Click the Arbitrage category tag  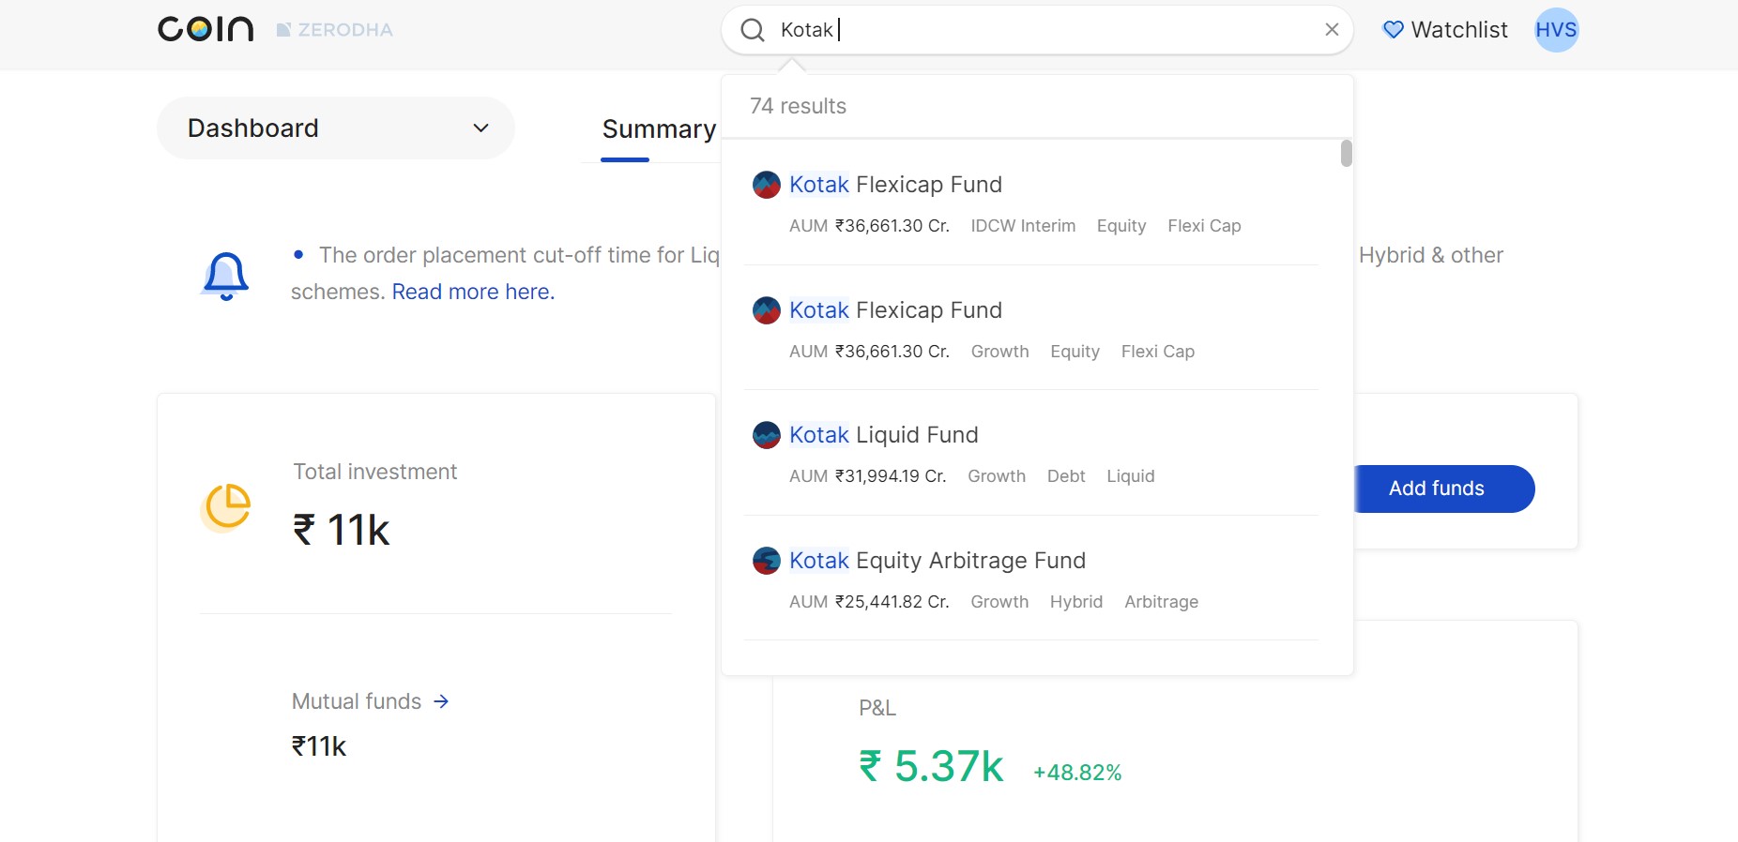click(1161, 602)
